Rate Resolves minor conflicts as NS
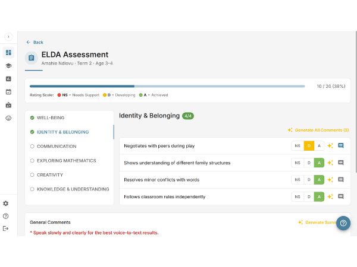This screenshot has height=267, width=357. click(297, 180)
